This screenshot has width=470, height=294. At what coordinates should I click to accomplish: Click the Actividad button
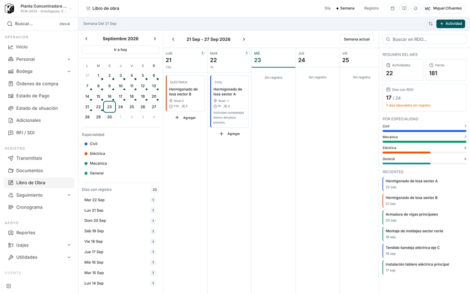point(451,24)
